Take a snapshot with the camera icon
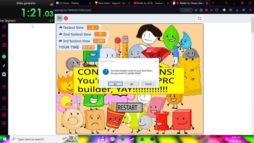 201,10
